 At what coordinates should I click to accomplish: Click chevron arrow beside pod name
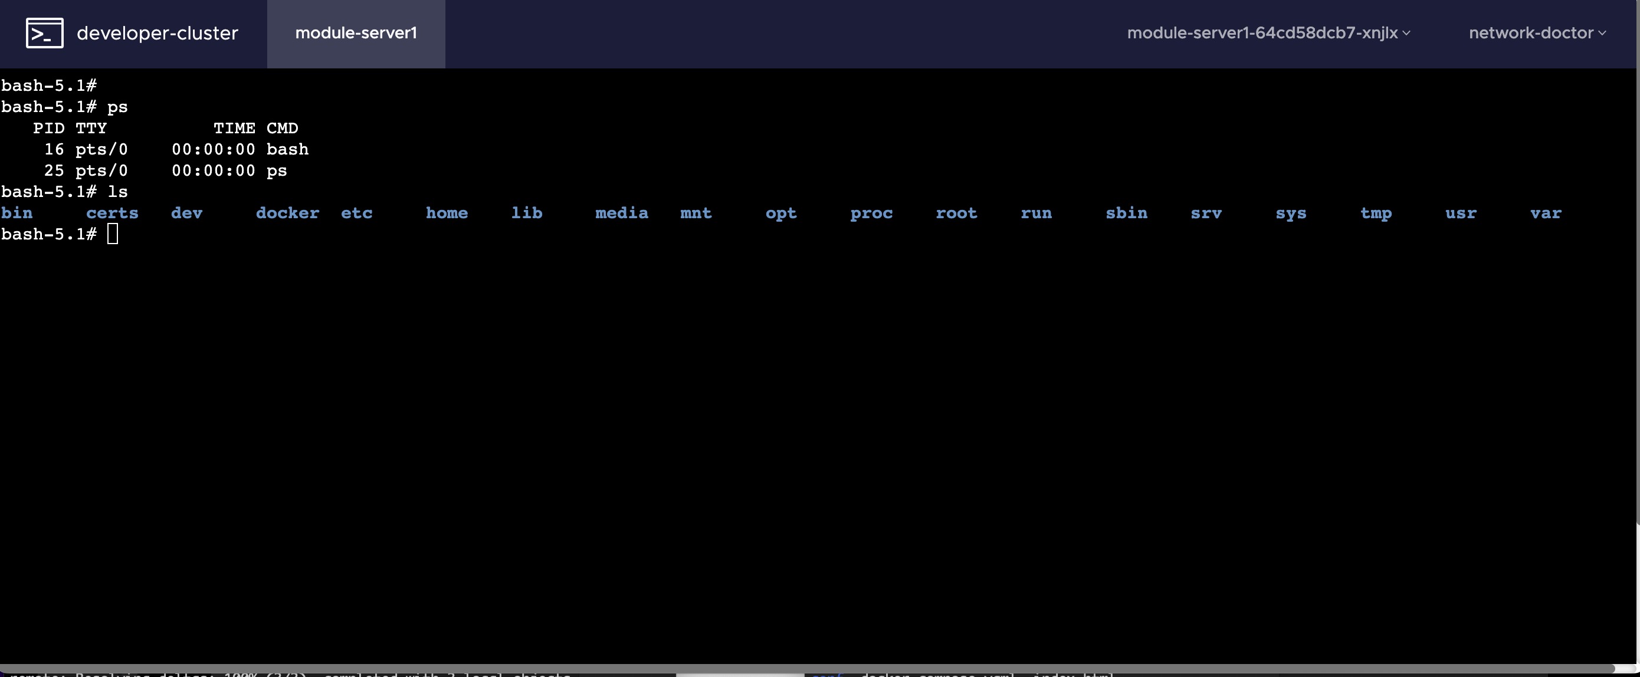click(x=1406, y=33)
